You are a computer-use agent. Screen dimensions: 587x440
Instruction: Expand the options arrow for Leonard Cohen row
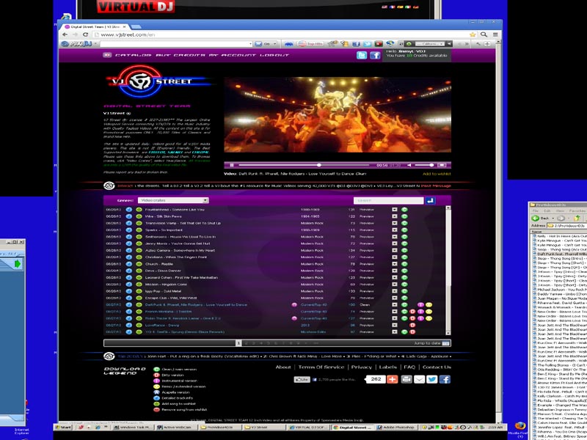395,278
